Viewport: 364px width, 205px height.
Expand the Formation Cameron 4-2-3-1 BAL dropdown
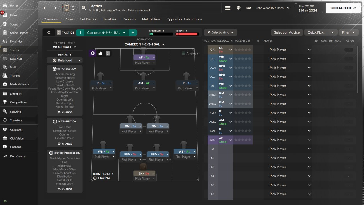[145, 44]
